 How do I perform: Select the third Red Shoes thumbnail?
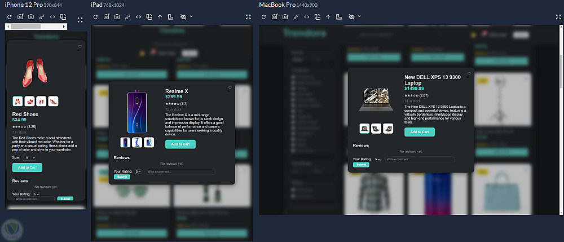(x=41, y=101)
